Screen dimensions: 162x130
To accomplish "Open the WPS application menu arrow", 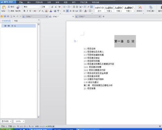I will point(15,2).
